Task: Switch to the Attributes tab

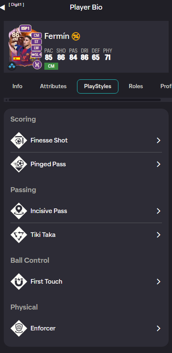Action: (x=53, y=86)
